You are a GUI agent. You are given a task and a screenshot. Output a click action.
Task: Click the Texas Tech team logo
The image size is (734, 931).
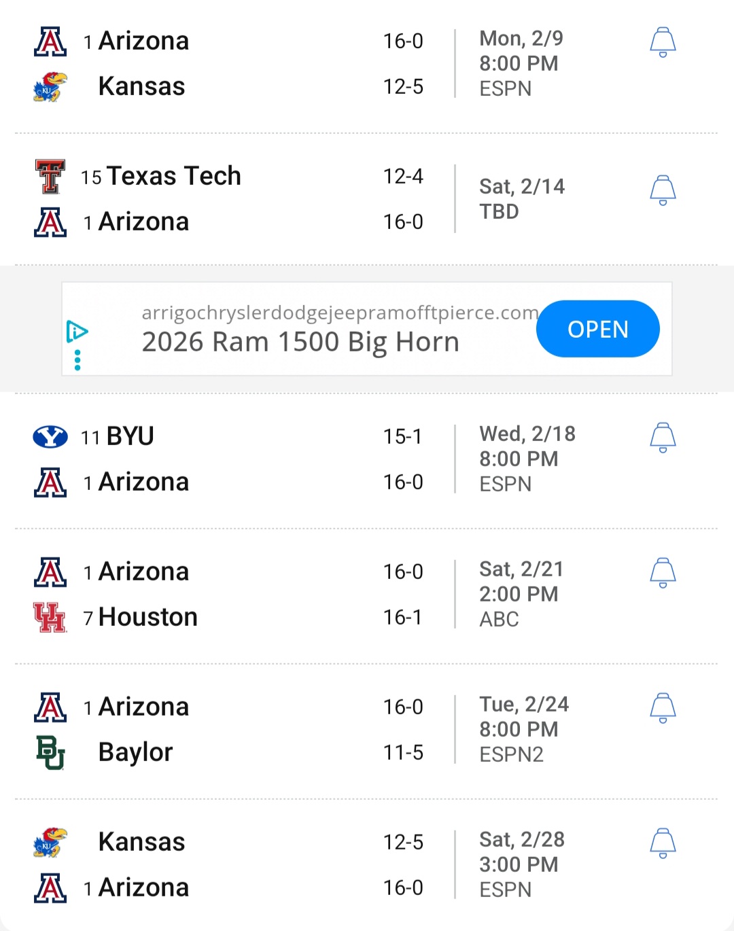50,177
